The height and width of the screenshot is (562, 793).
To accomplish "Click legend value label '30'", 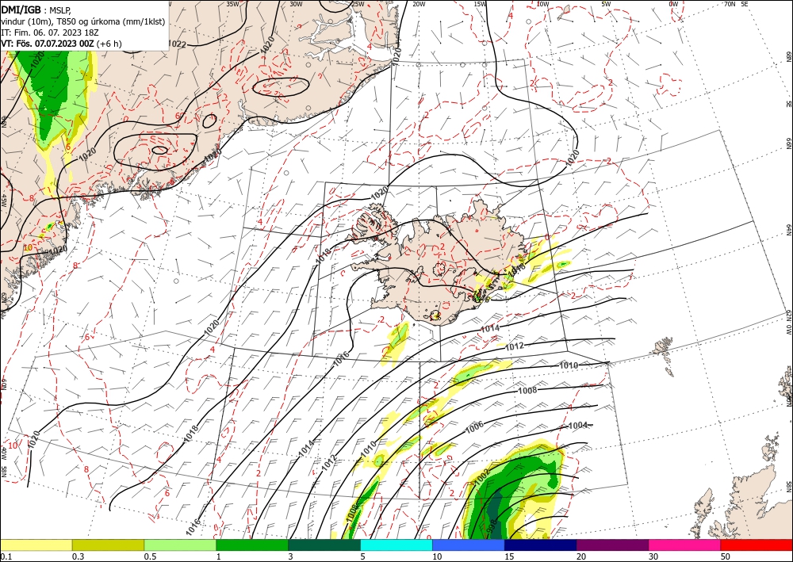I will click(653, 556).
